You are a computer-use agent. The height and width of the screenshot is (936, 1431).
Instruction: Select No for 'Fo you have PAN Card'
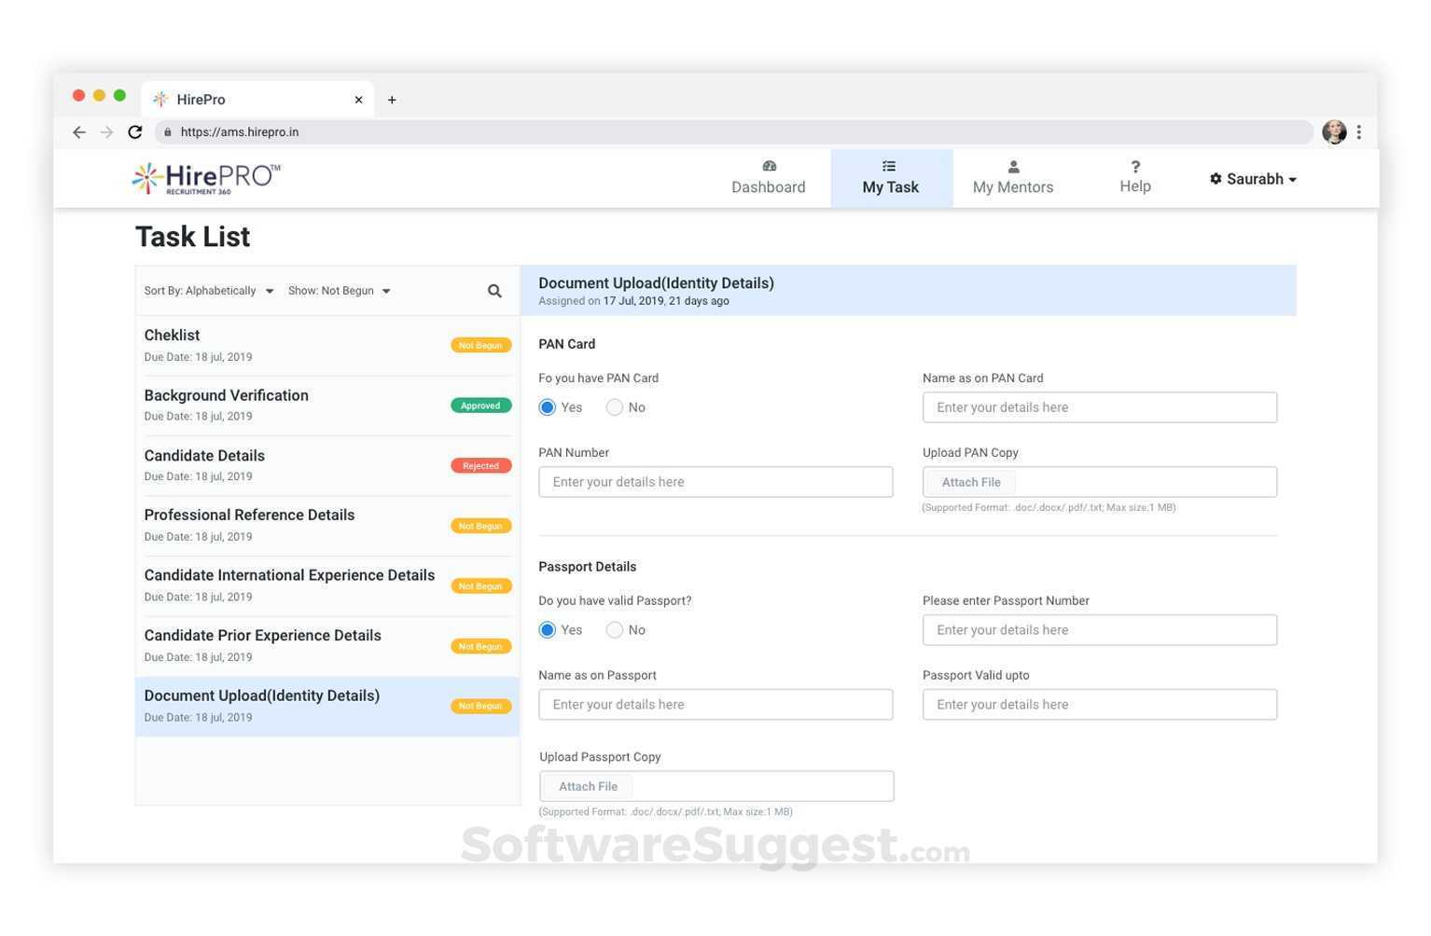[615, 406]
